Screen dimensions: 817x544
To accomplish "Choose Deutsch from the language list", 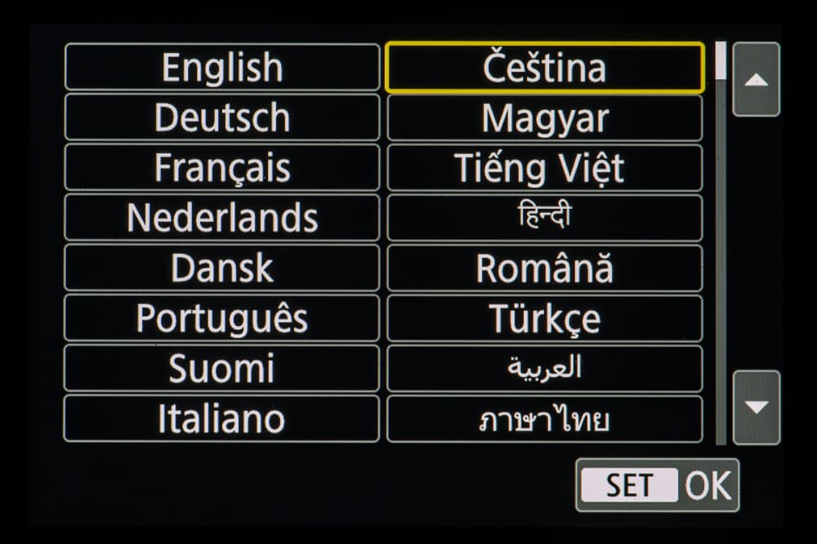I will click(x=221, y=117).
